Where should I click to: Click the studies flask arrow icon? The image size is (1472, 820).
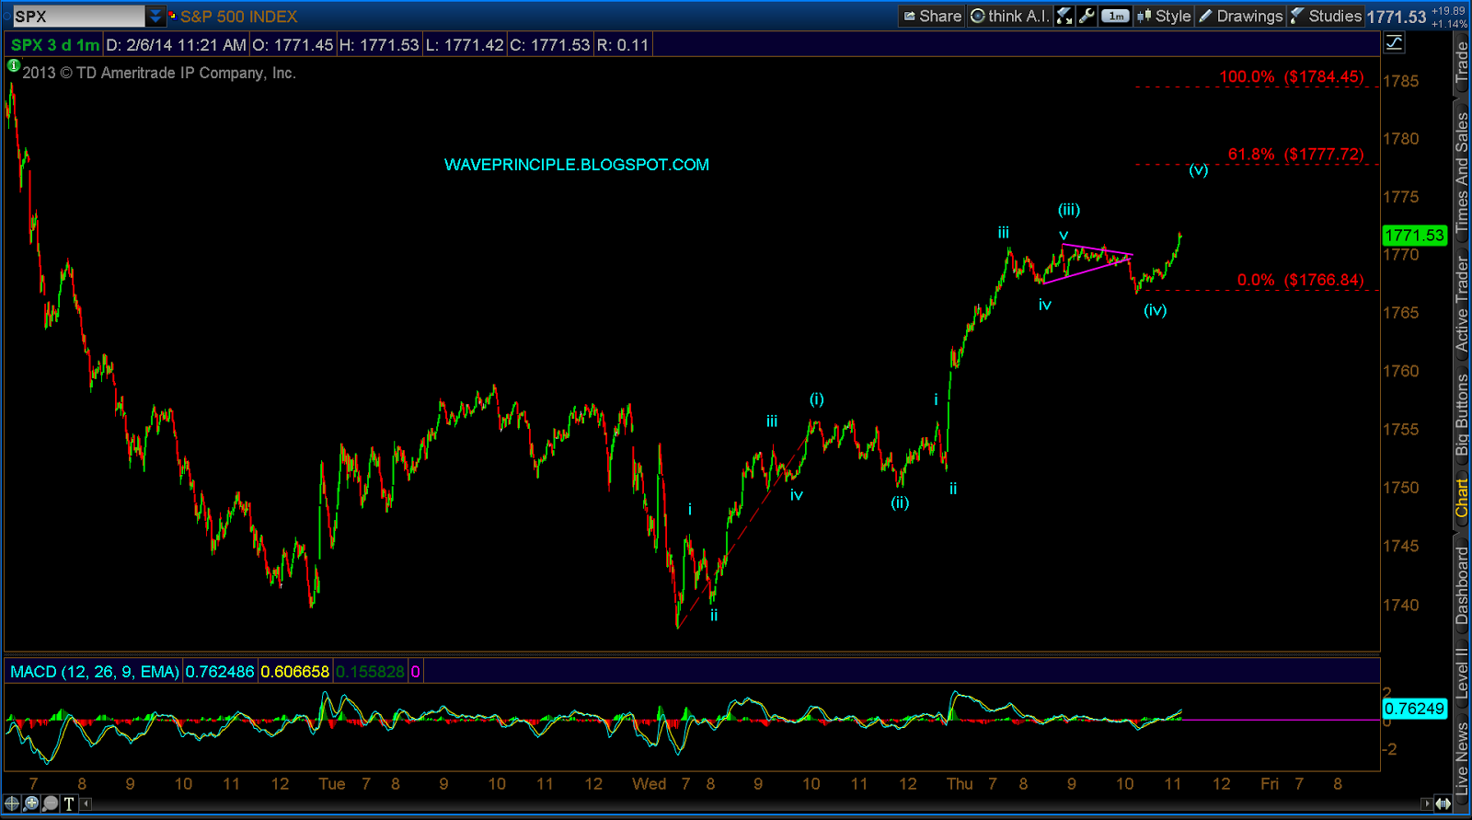point(1064,16)
